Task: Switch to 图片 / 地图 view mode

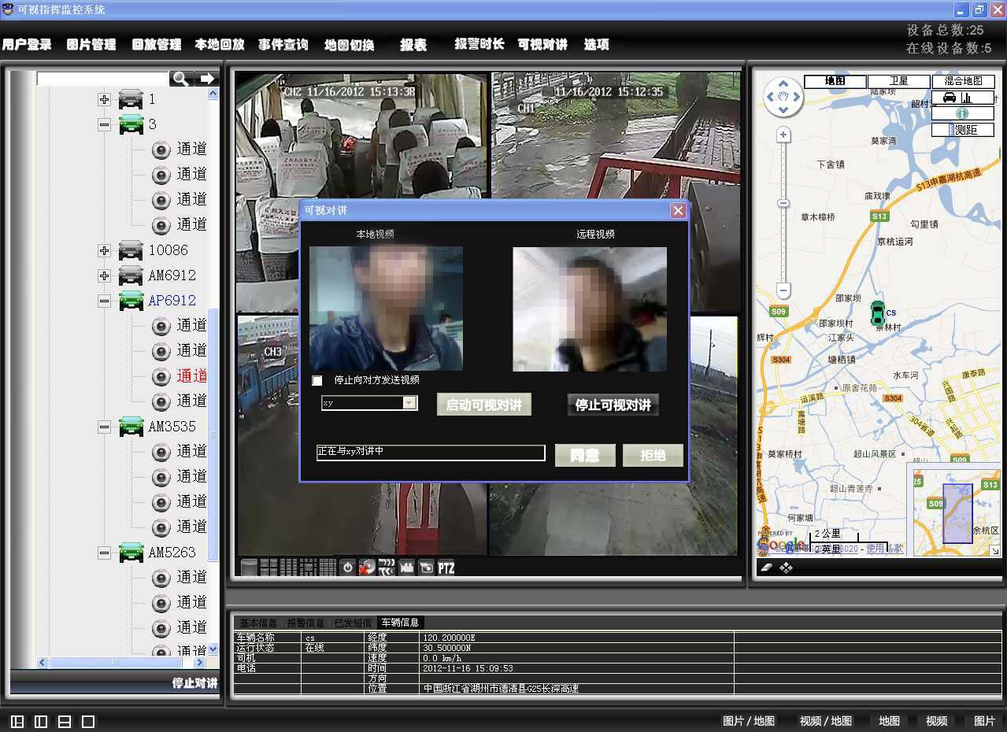Action: tap(749, 721)
